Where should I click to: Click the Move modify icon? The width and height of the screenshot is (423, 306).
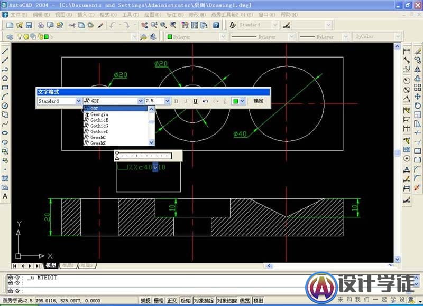coord(418,97)
